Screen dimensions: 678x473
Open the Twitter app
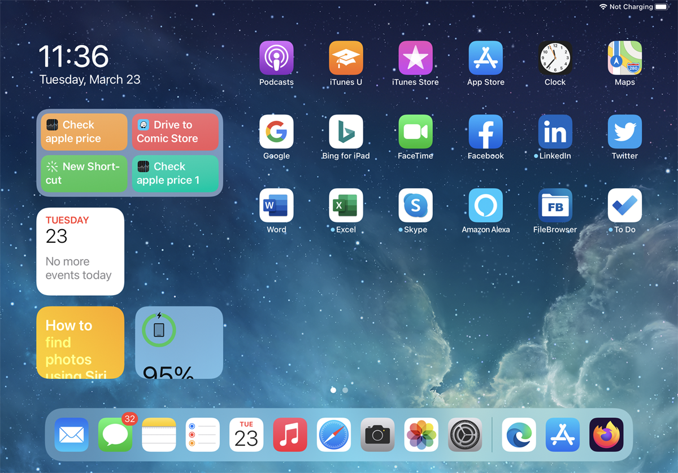click(625, 132)
